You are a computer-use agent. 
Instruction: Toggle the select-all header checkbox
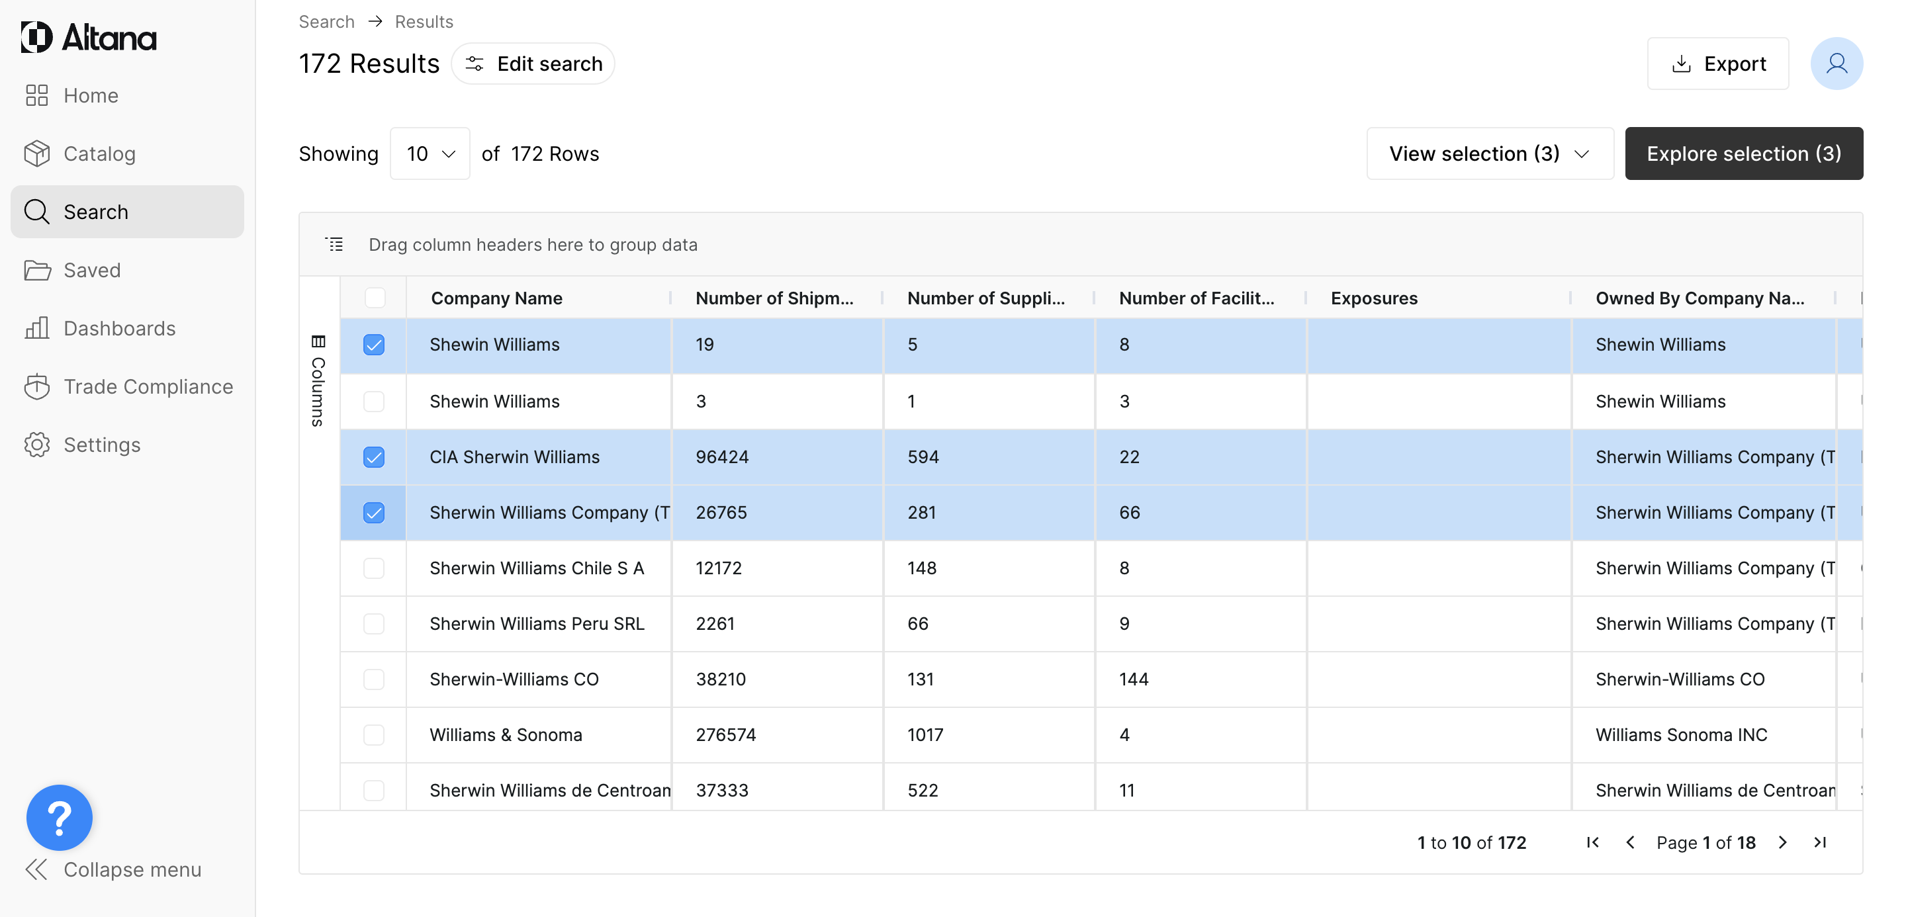click(x=375, y=298)
